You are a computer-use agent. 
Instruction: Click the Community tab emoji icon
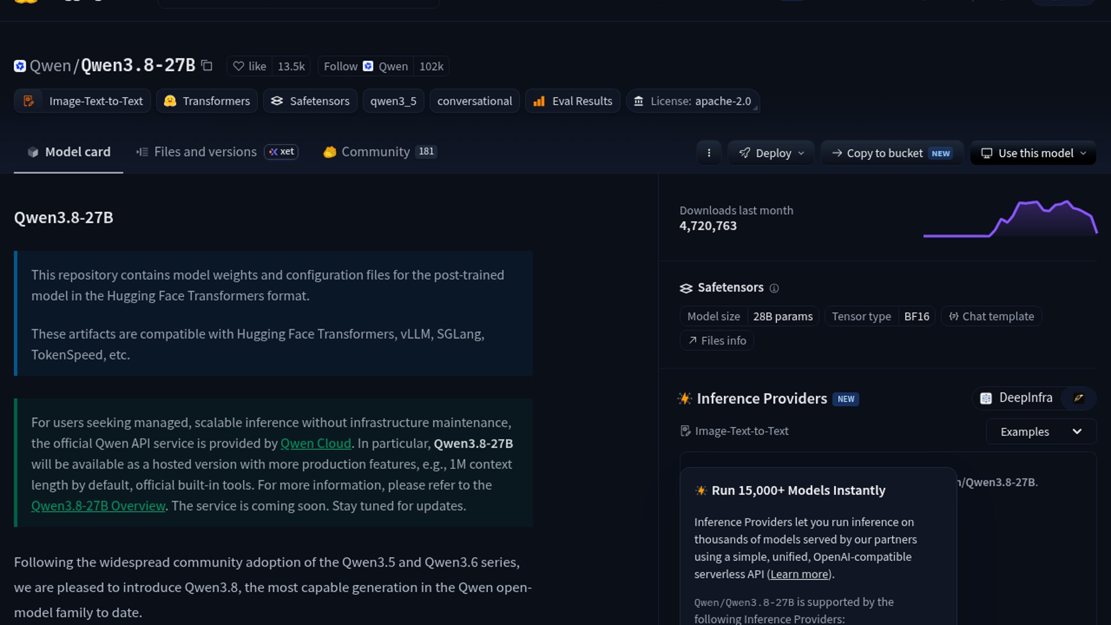coord(330,152)
